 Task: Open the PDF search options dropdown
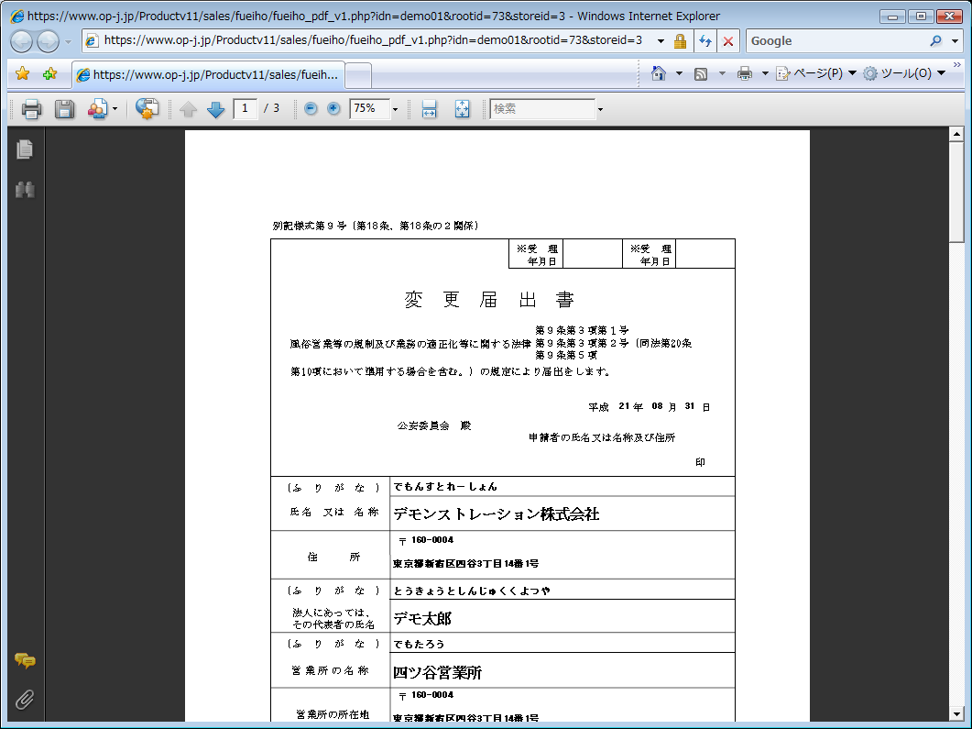click(x=600, y=110)
